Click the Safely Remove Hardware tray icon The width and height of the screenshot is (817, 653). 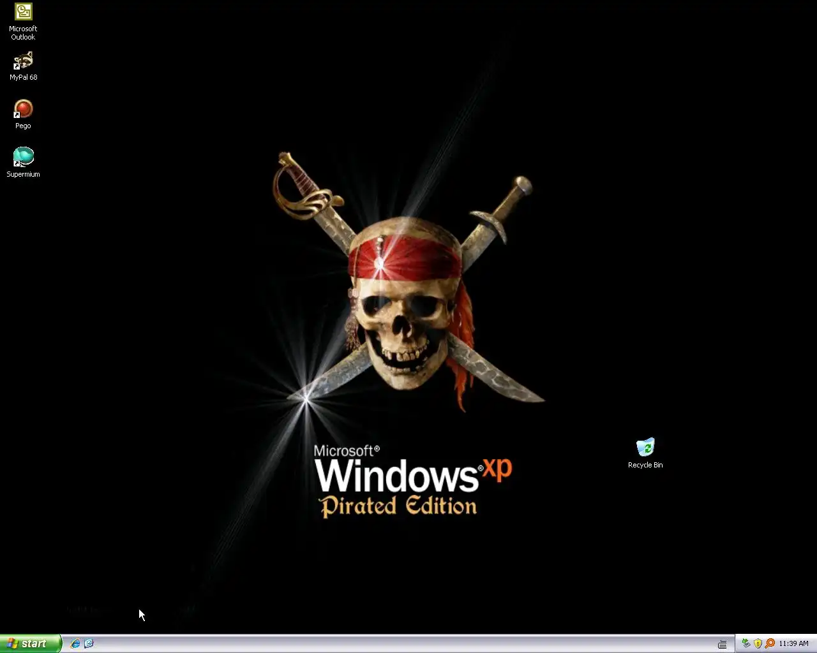coord(746,643)
